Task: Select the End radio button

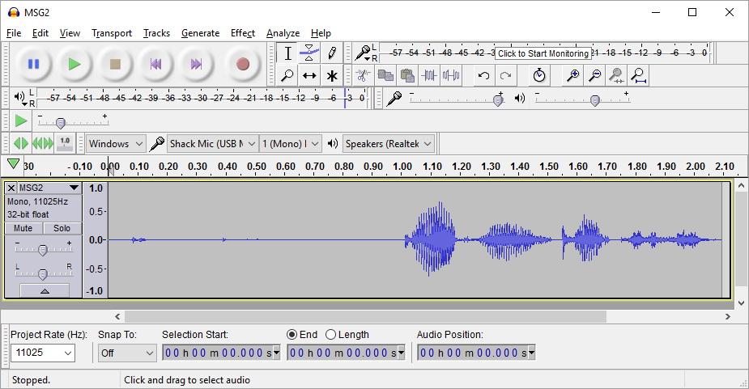Action: 292,335
